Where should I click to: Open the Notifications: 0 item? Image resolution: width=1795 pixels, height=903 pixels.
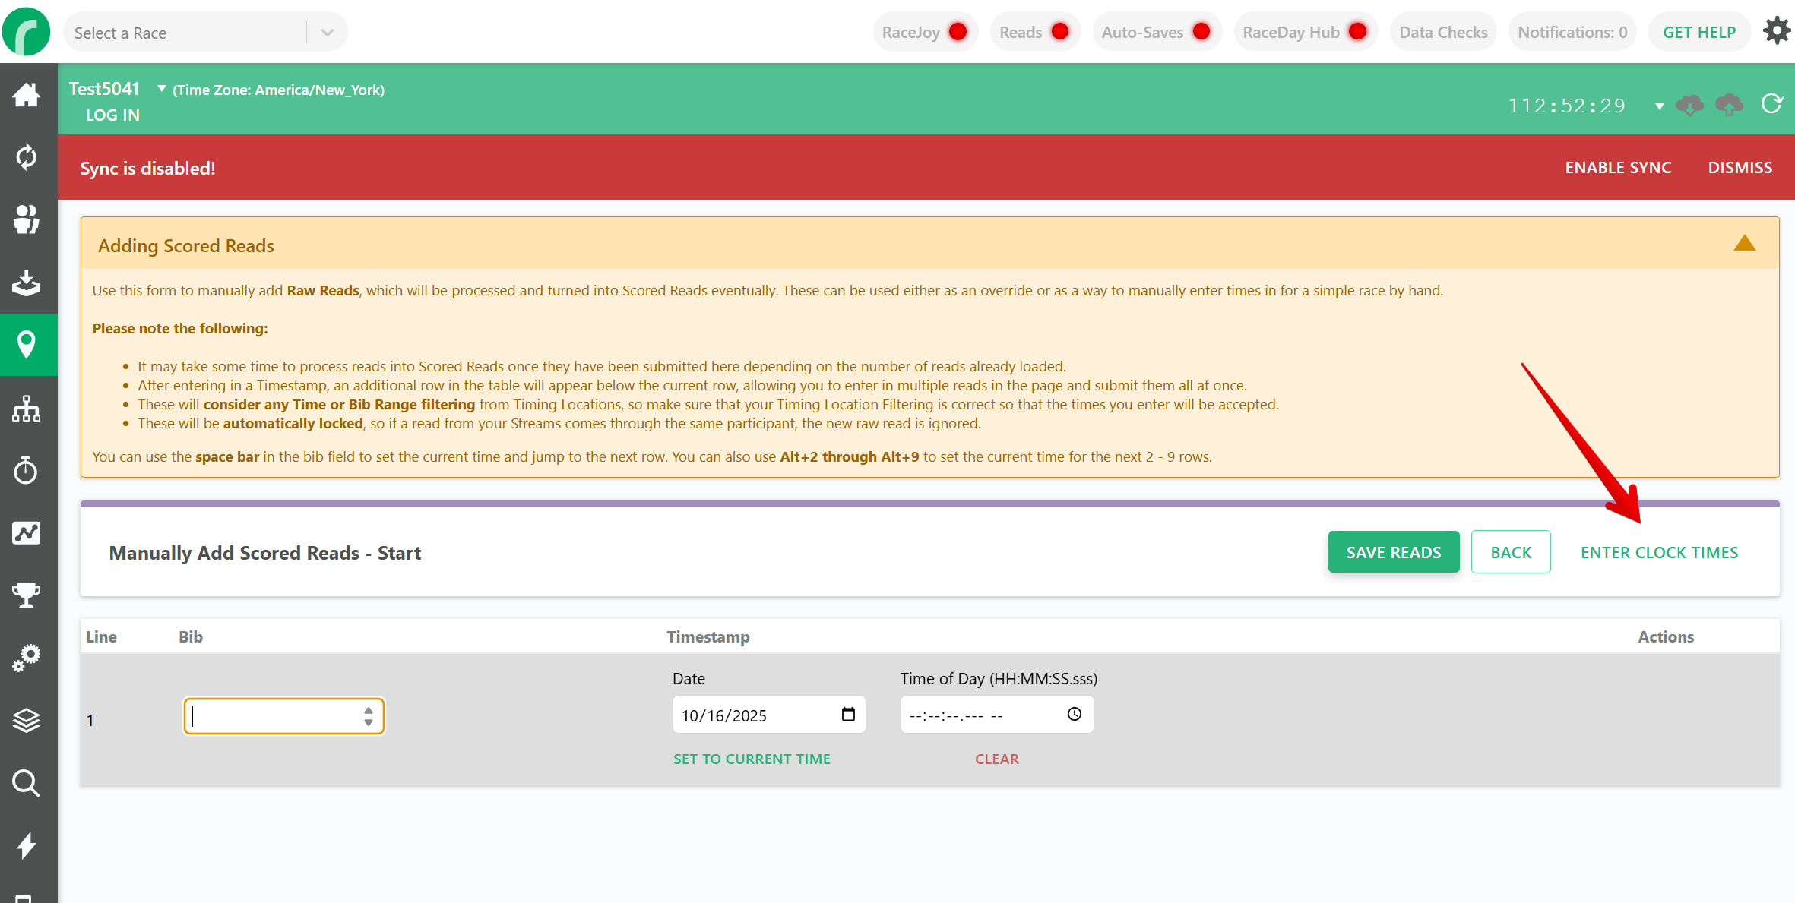pyautogui.click(x=1572, y=32)
